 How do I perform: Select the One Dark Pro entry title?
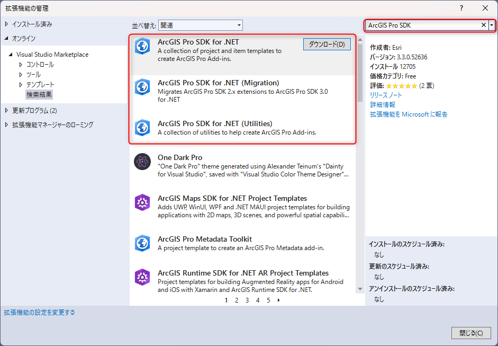click(180, 157)
